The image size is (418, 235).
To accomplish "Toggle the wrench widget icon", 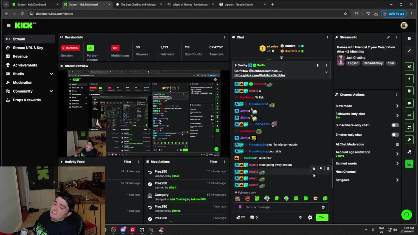I will click(409, 140).
